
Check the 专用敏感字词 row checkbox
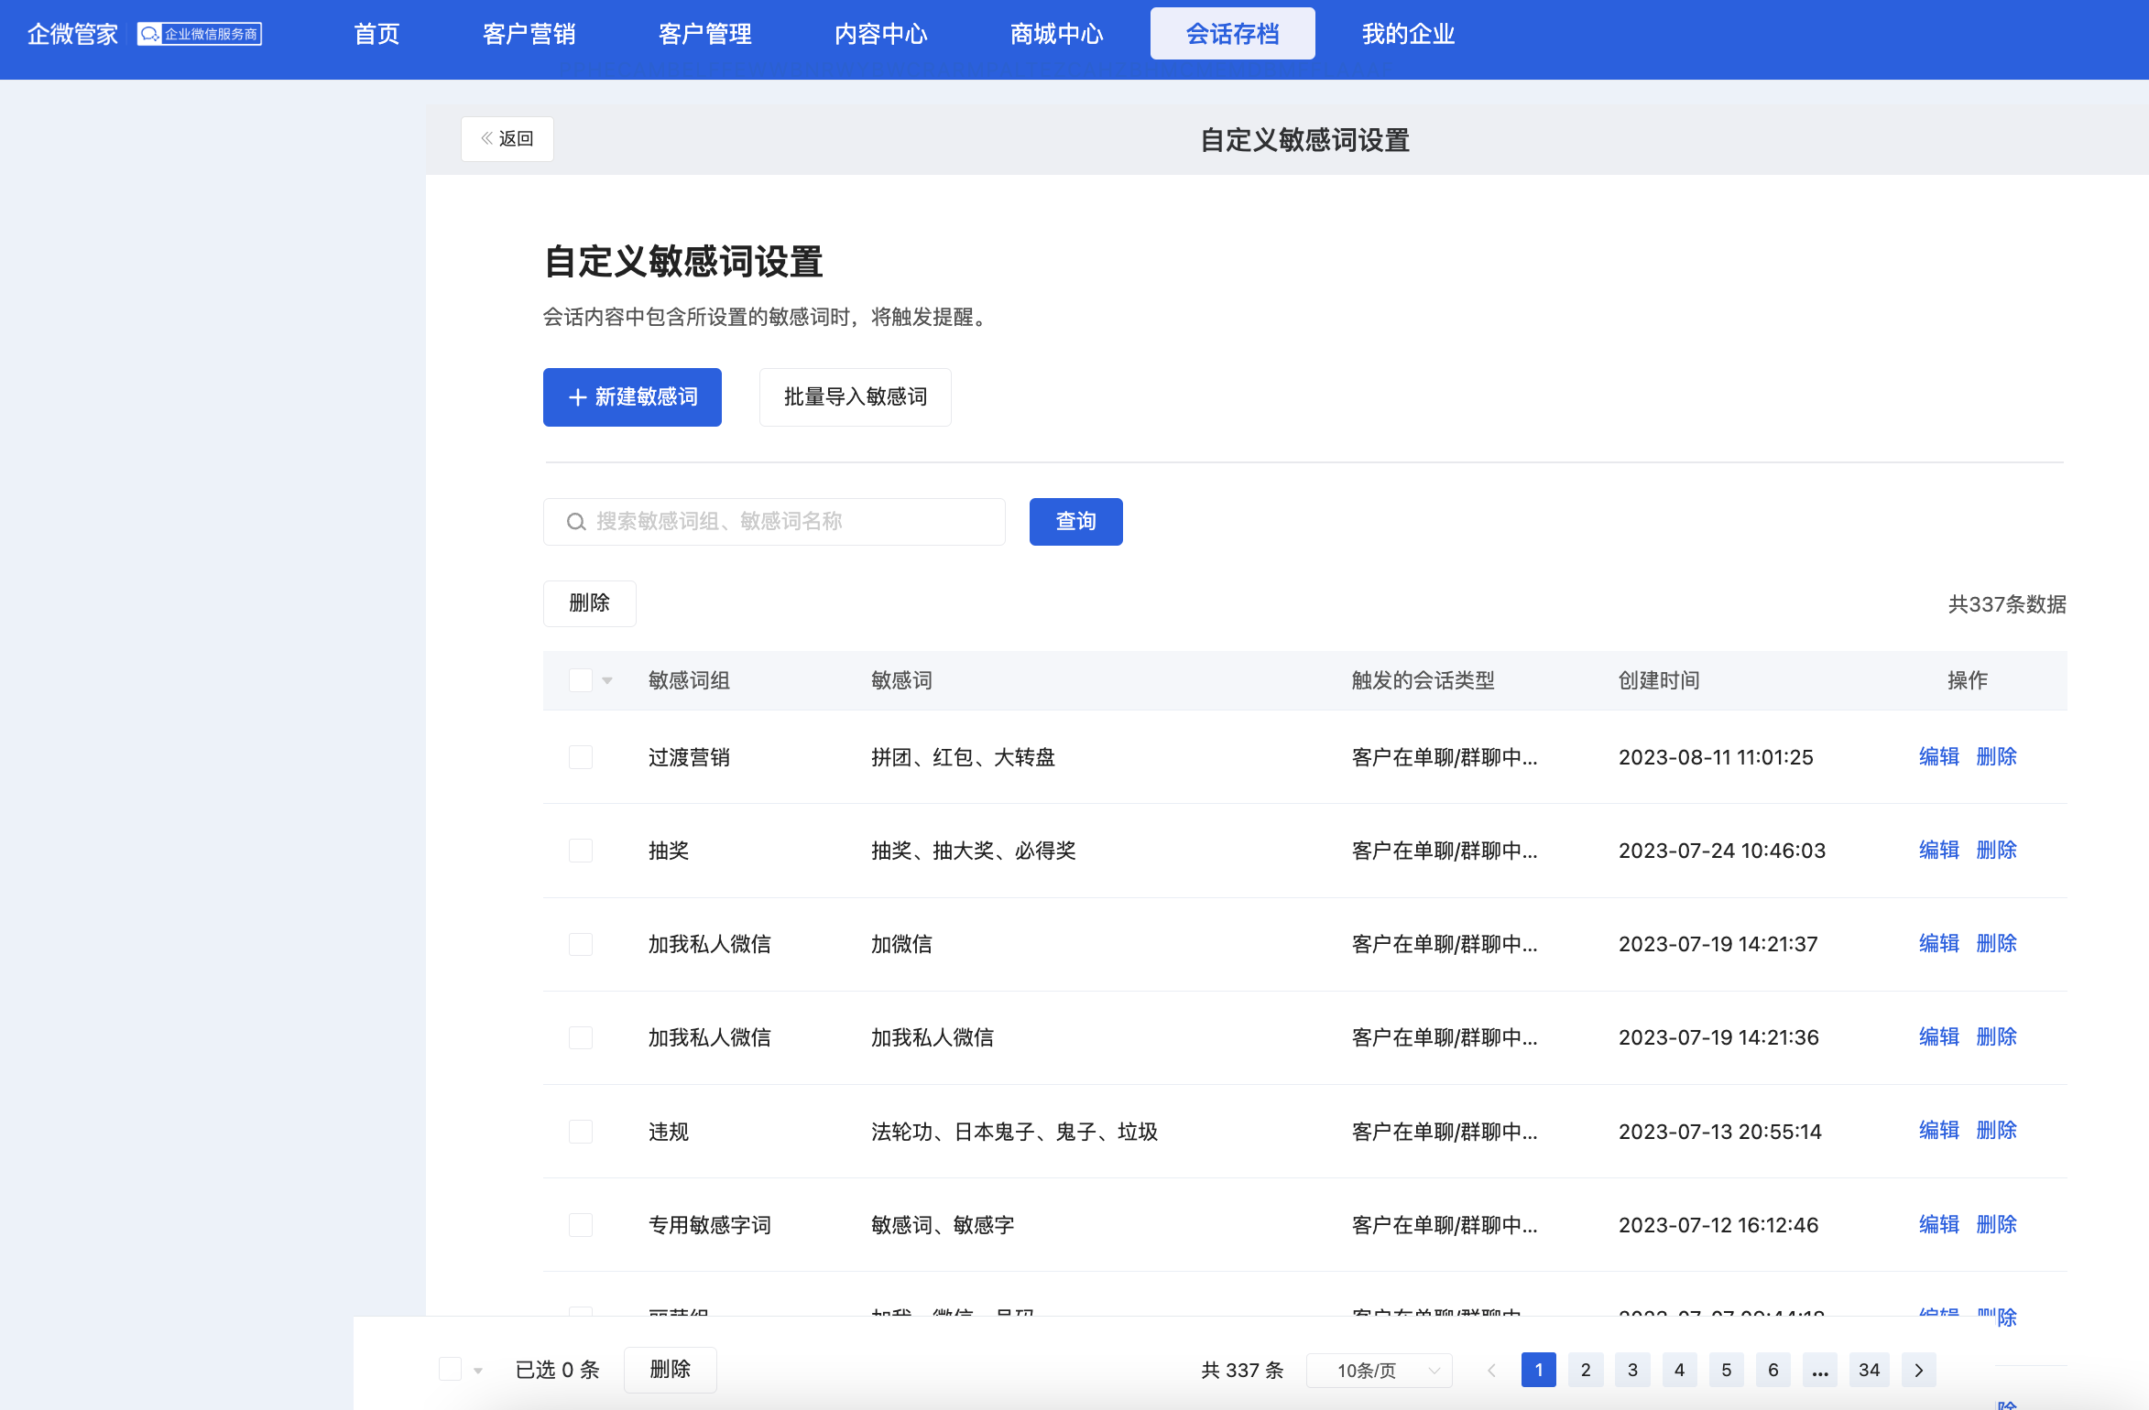[581, 1225]
